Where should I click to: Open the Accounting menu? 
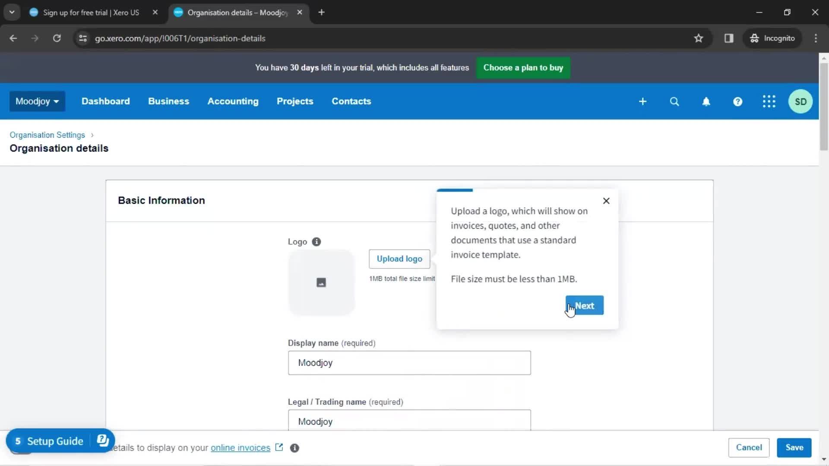point(233,101)
